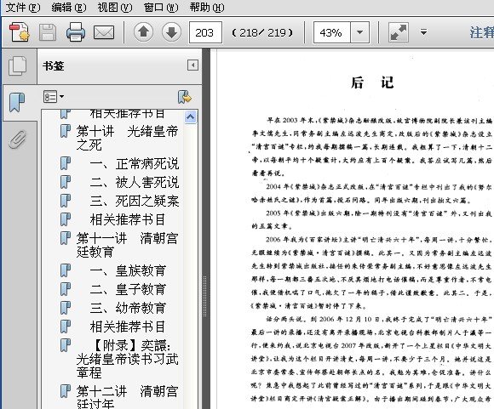This screenshot has height=409, width=494.
Task: Click bookmark icon beside 【附录】奕譞
Action: [66, 345]
